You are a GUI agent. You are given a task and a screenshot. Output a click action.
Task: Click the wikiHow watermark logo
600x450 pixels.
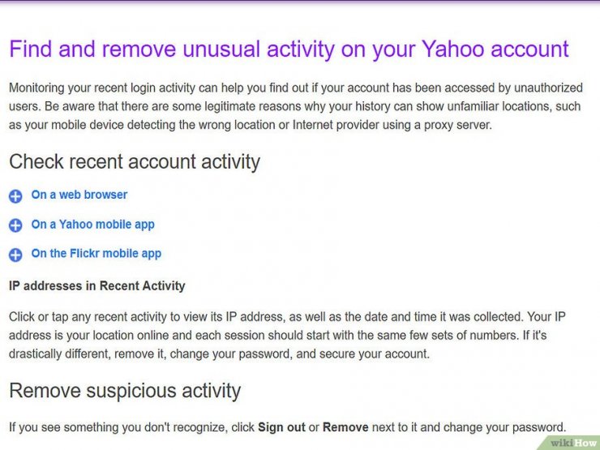tap(572, 443)
